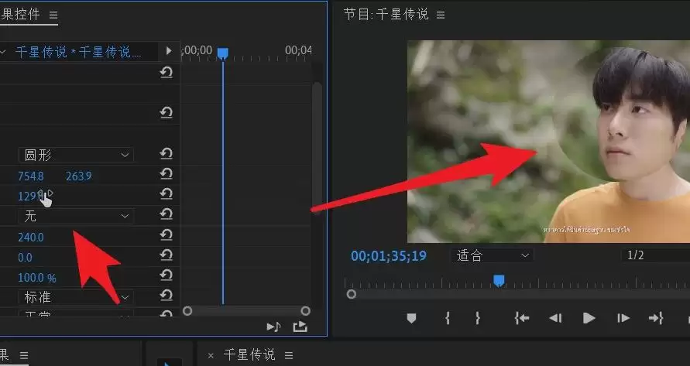Screen dimensions: 690x366
Task: Reset the 标准 dropdown parameter
Action: (x=166, y=295)
